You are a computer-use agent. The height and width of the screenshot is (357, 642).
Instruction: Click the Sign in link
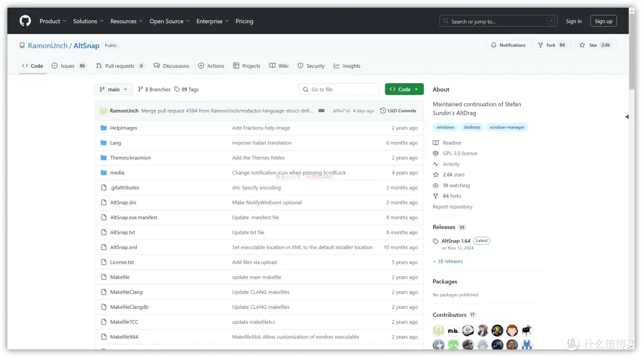(x=574, y=21)
